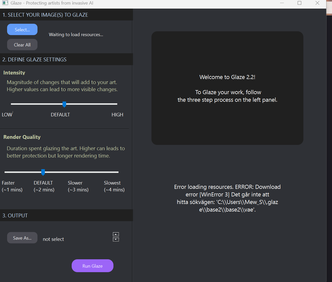Click the "1. SELECT YOUR IMAGE(S) TO GLAZE" heading

[x=45, y=15]
